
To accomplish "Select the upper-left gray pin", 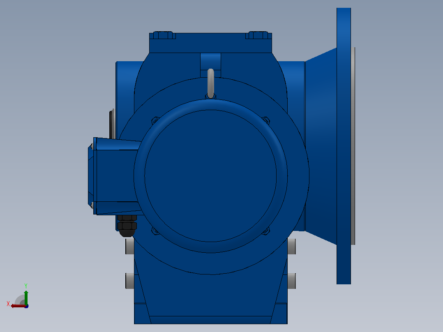I will 130,247.
